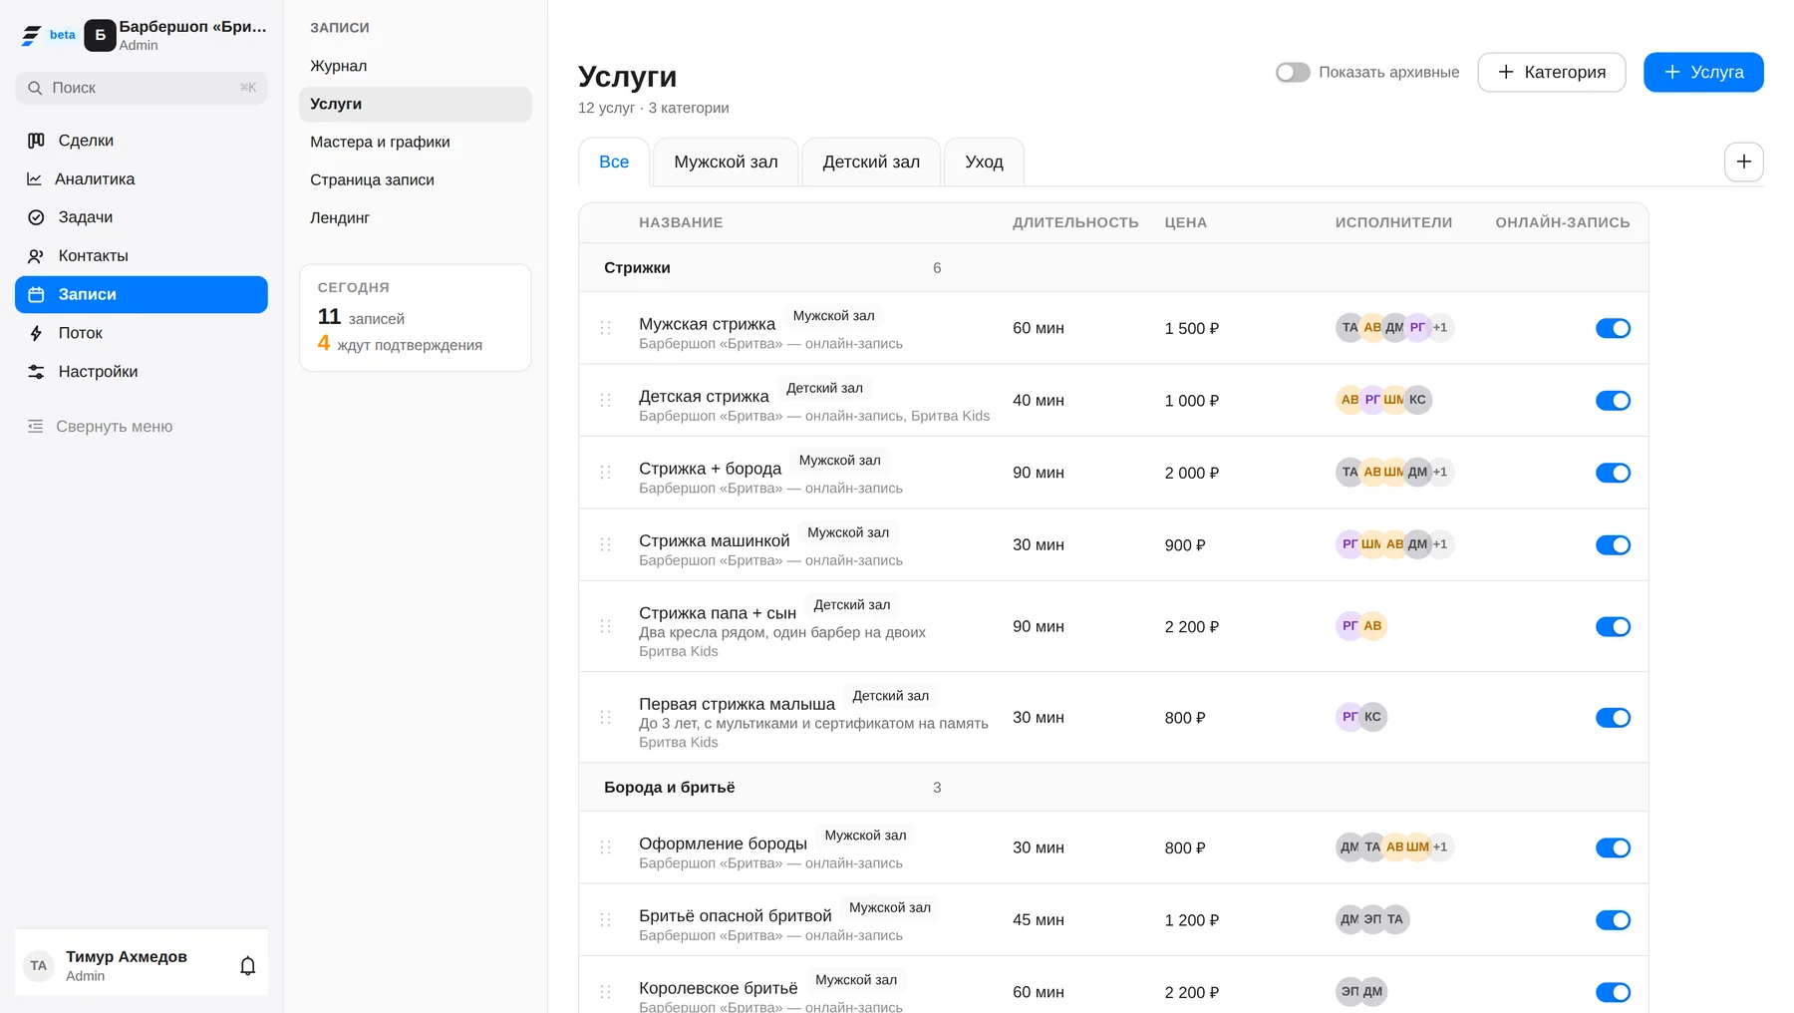Click the Настройки sliders icon
Screen dimensions: 1794x1013
[36, 372]
